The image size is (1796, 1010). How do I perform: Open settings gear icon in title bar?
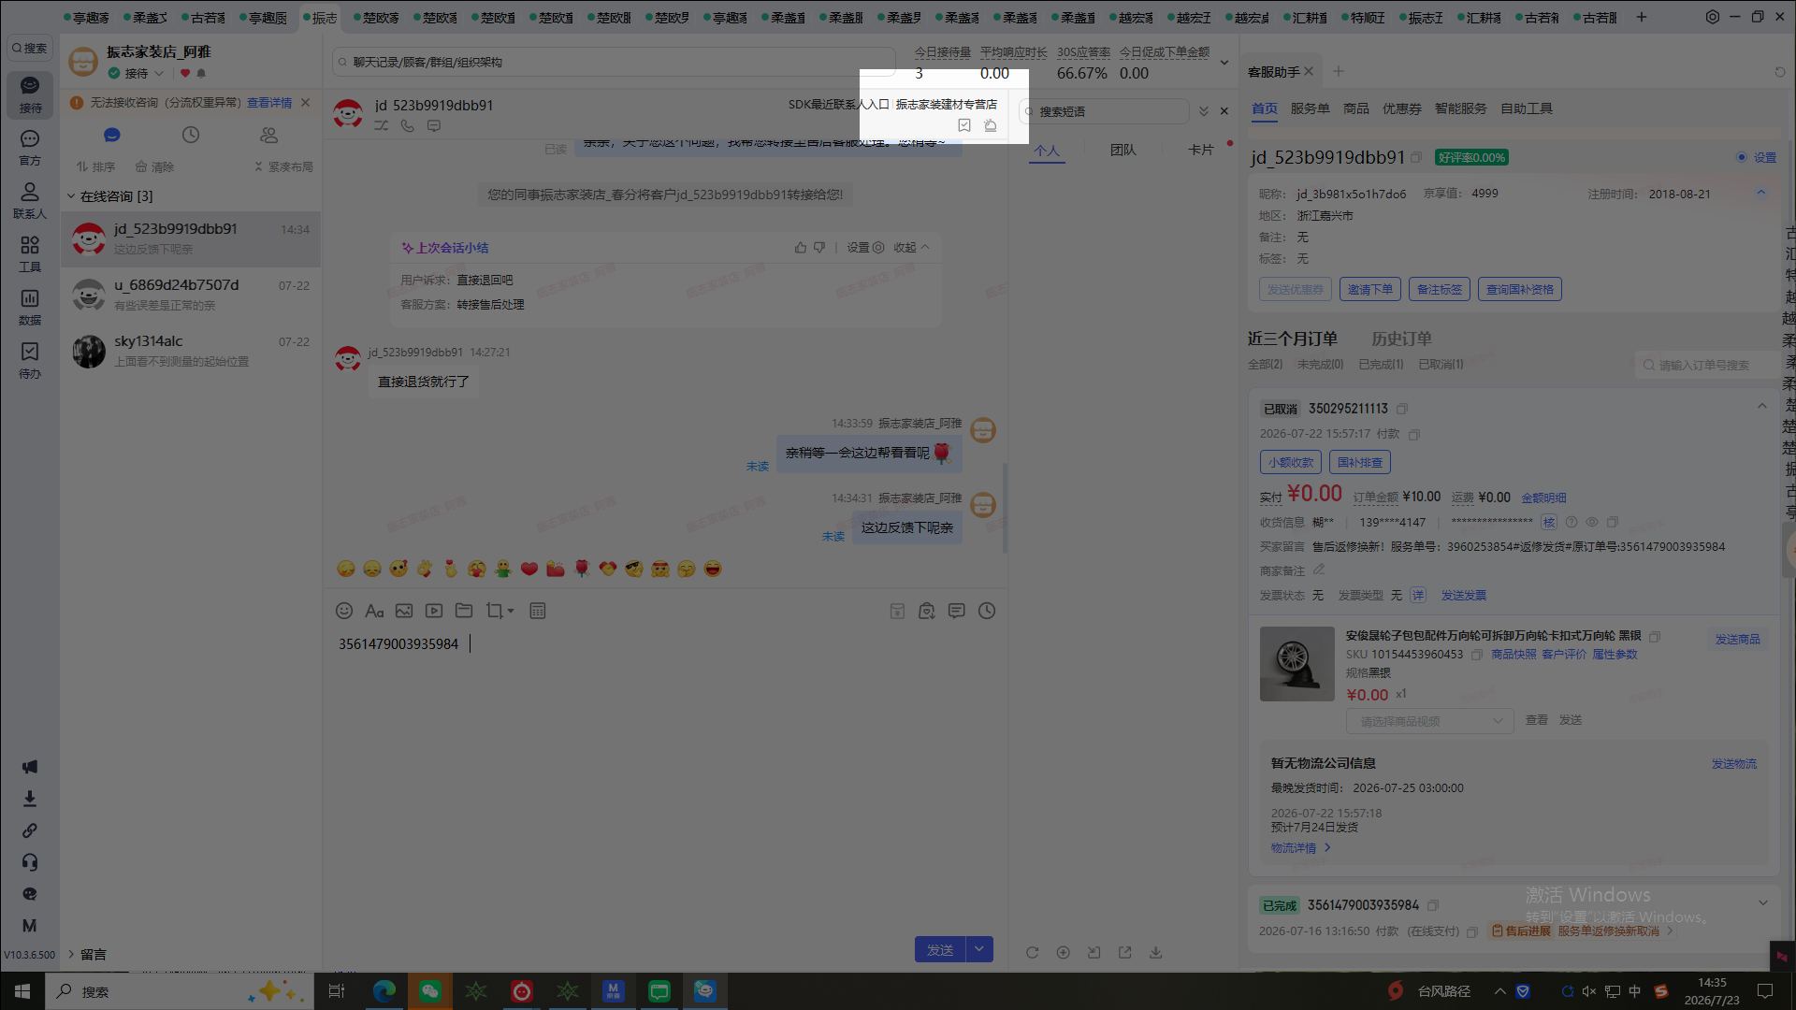click(1713, 17)
